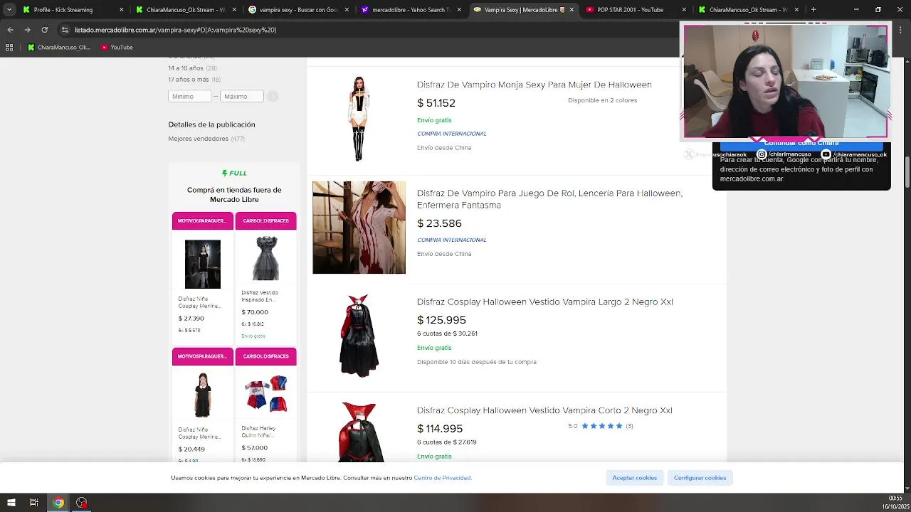Open Task View in taskbar

click(33, 503)
